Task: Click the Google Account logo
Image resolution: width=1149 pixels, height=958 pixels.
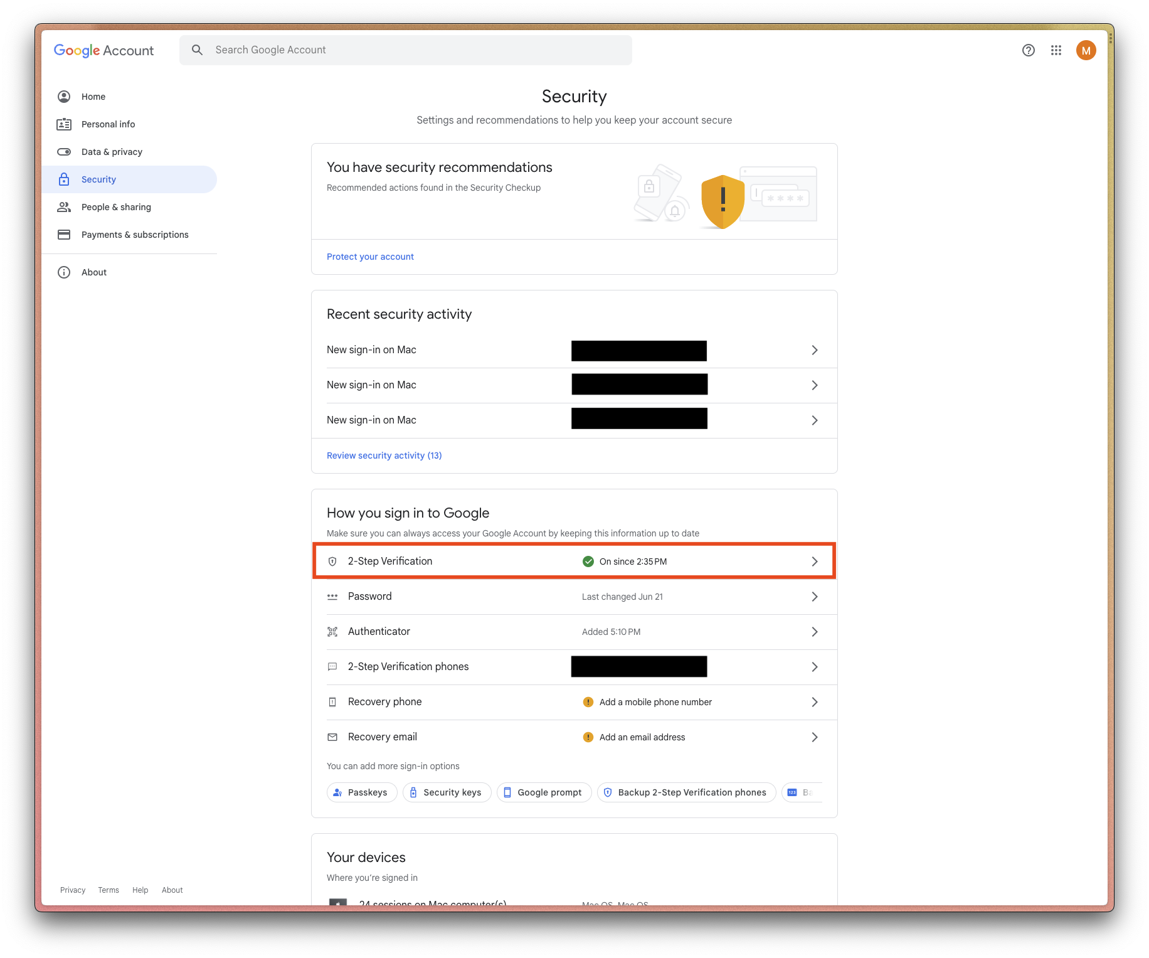Action: click(103, 50)
